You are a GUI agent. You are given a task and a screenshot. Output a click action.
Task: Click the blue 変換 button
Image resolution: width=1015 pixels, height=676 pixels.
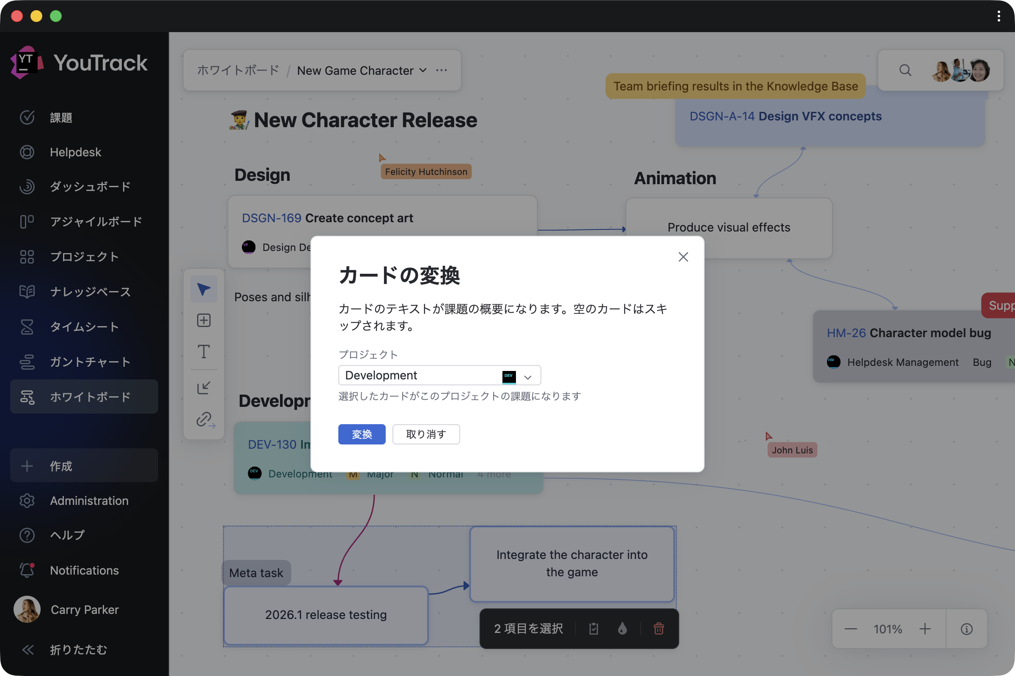pyautogui.click(x=362, y=434)
